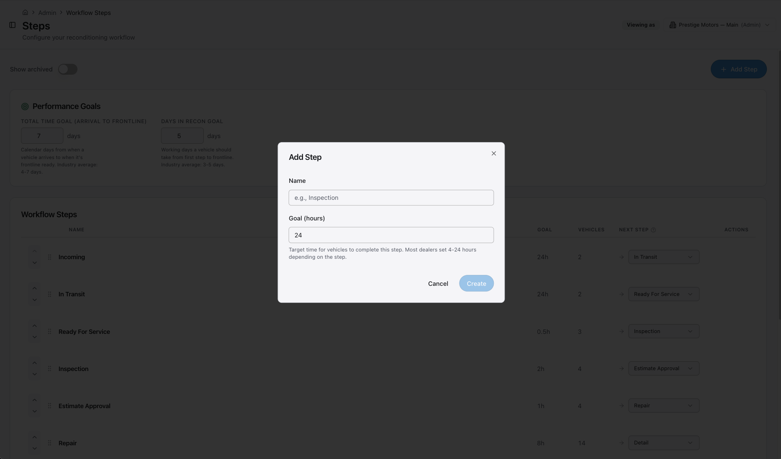Image resolution: width=781 pixels, height=459 pixels.
Task: Click the step Name input field
Action: 391,198
